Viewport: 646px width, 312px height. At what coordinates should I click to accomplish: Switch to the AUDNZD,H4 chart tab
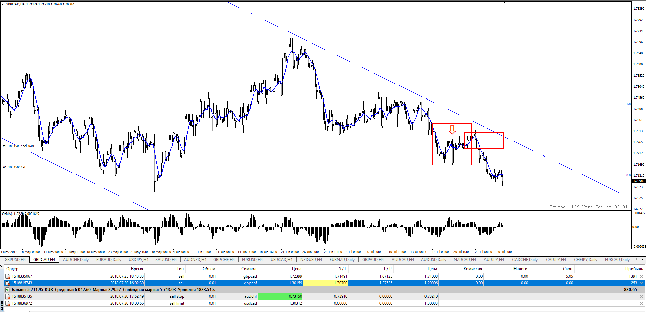[x=195, y=260]
